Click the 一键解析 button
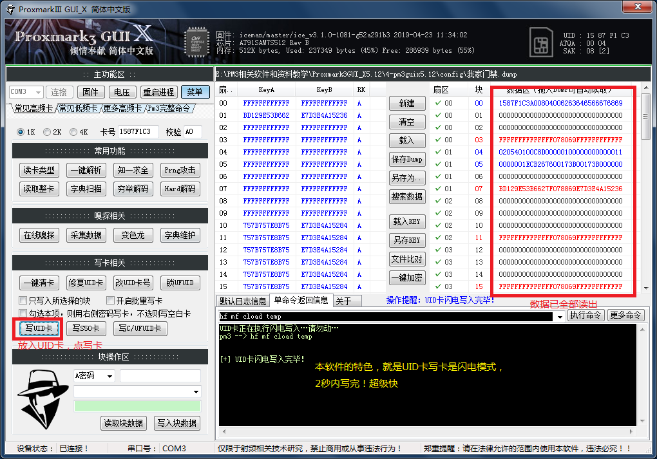This screenshot has width=657, height=459. pyautogui.click(x=86, y=170)
